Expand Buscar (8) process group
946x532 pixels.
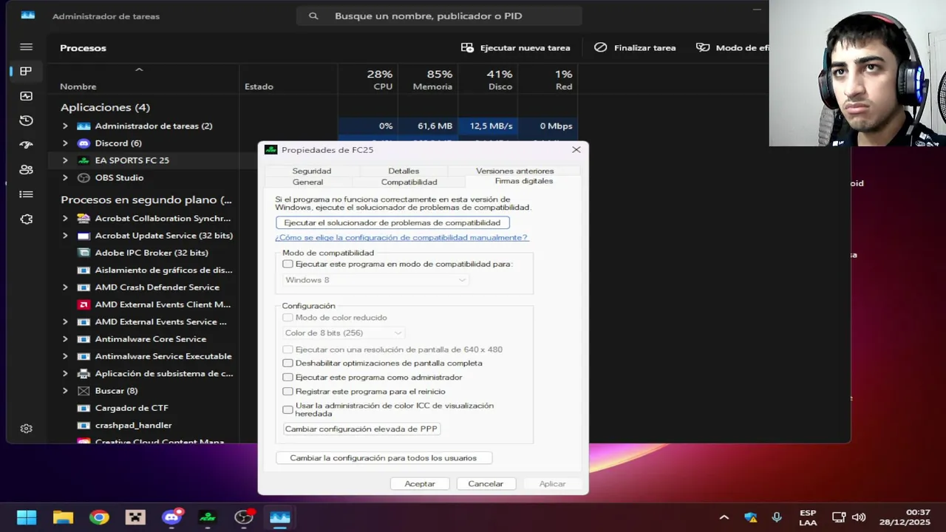pyautogui.click(x=65, y=391)
